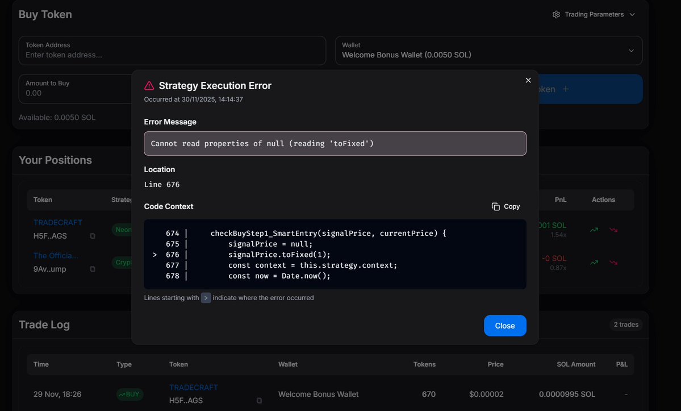681x411 pixels.
Task: Copy the code context
Action: coord(506,206)
